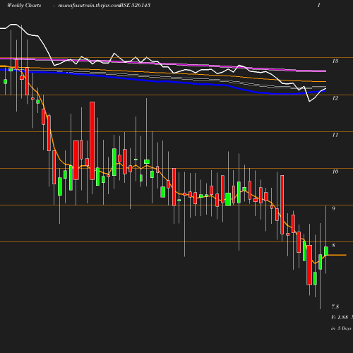Click the price label '12' on axis

pyautogui.click(x=335, y=98)
